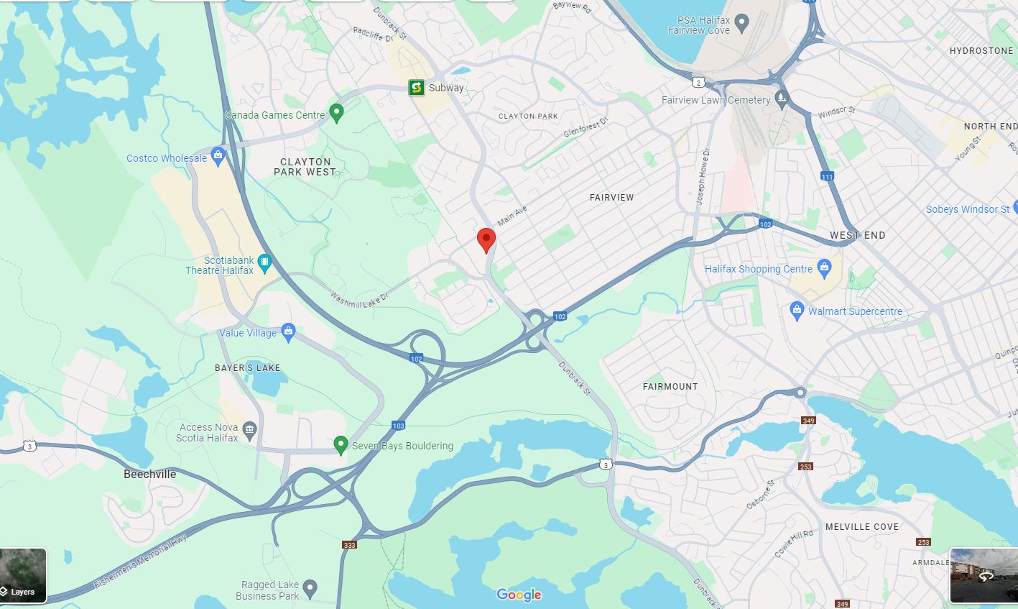The height and width of the screenshot is (609, 1018).
Task: Open the Walmart Supercentre marker
Action: (x=796, y=310)
